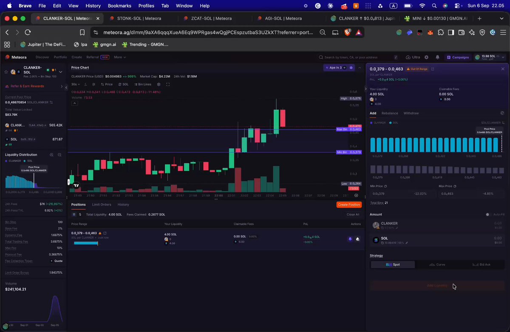Open the notifications bell icon

pos(437,57)
